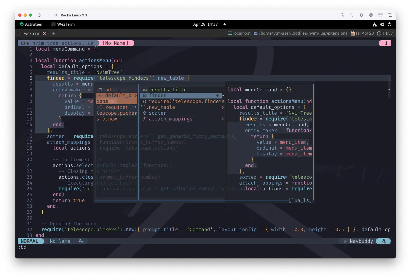This screenshot has height=278, width=411.
Task: Open the shared folder icon
Action: coord(380,15)
